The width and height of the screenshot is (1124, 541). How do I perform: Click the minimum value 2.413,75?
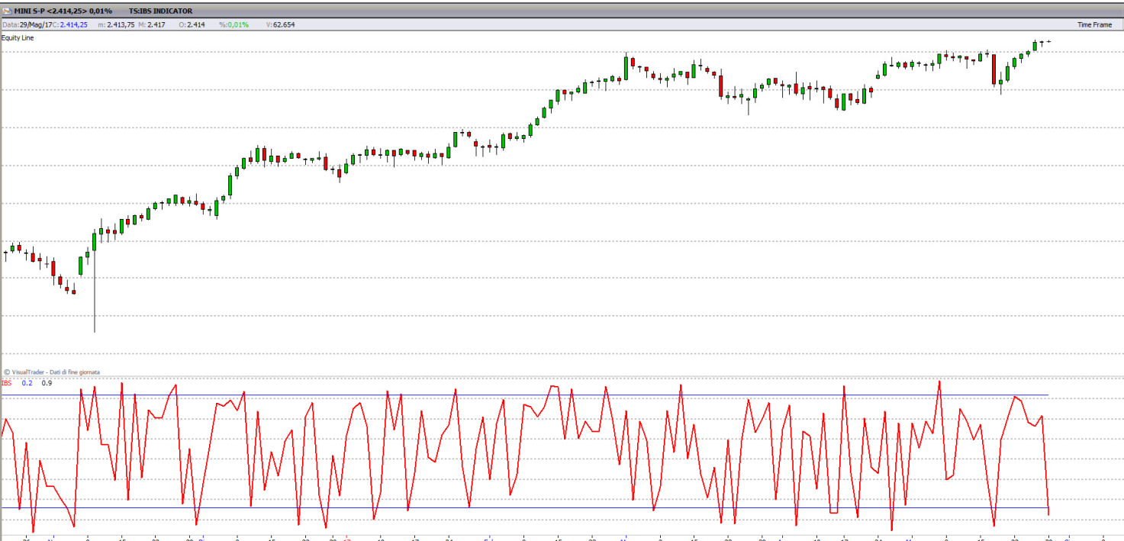pyautogui.click(x=121, y=24)
